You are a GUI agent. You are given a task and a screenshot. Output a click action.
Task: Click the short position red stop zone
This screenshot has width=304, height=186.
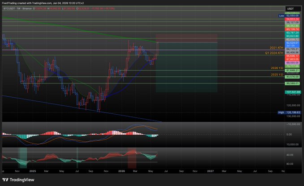pos(186,38)
